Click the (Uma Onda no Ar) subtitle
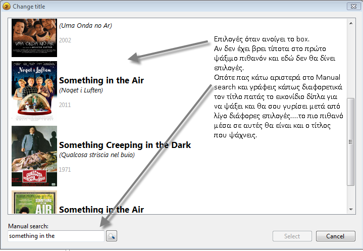This screenshot has width=363, height=251. (85, 25)
